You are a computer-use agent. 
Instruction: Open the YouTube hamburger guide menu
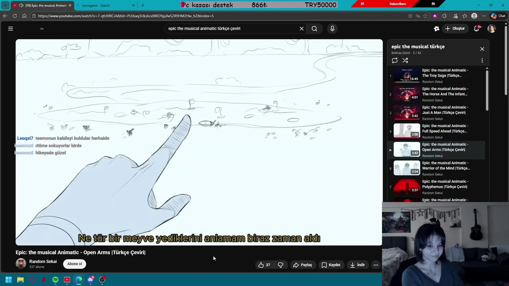[x=11, y=29]
